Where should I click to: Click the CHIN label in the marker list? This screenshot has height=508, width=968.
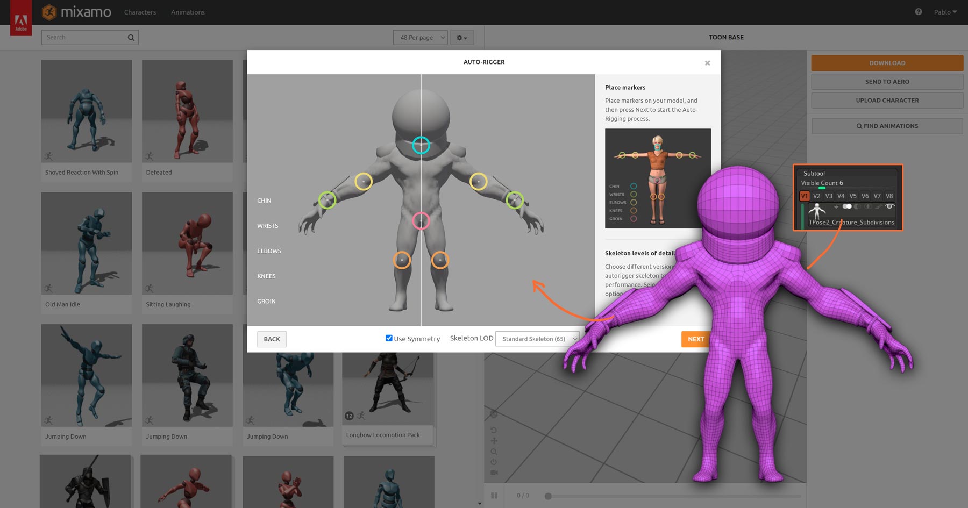pos(264,201)
